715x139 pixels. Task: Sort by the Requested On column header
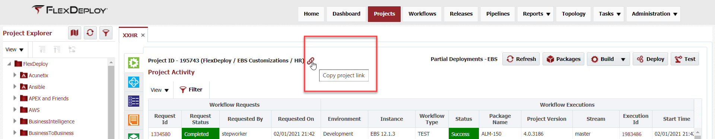296,119
